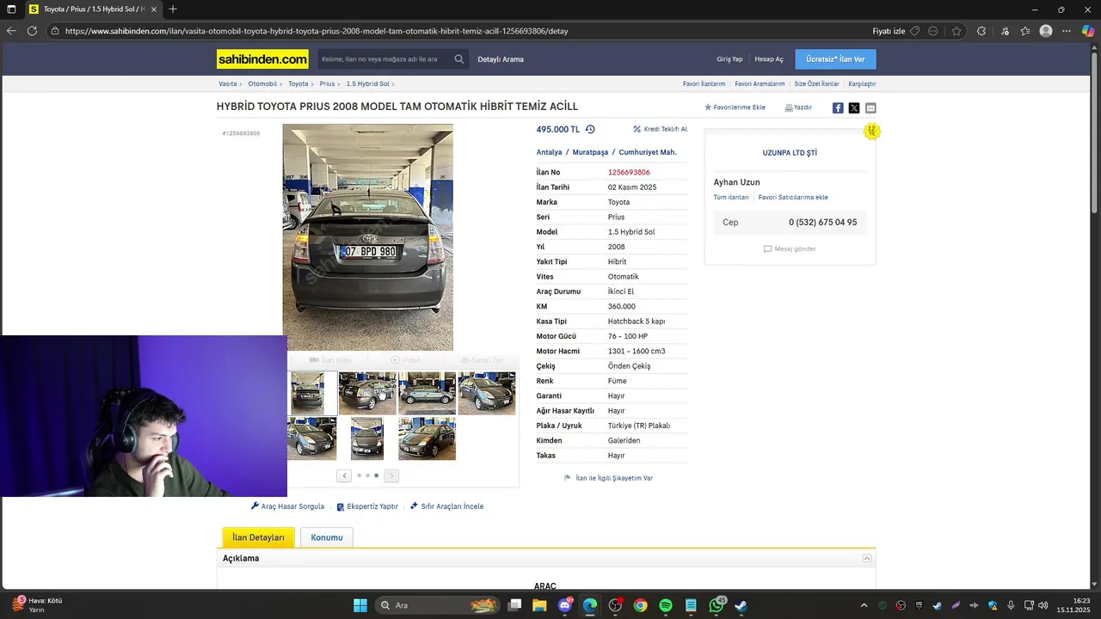This screenshot has width=1101, height=619.
Task: Open Prius breadcrumb
Action: 327,84
